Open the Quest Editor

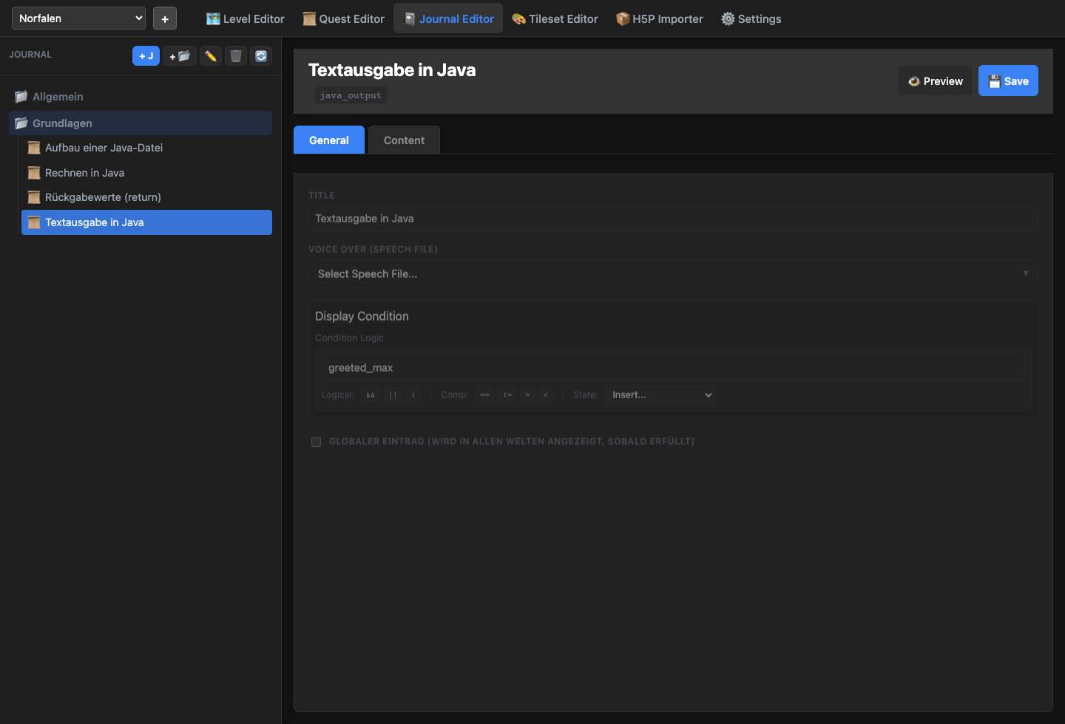coord(344,19)
